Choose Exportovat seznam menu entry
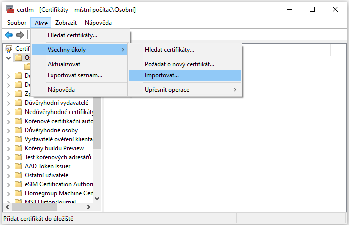Image resolution: width=349 pixels, height=226 pixels. point(79,75)
